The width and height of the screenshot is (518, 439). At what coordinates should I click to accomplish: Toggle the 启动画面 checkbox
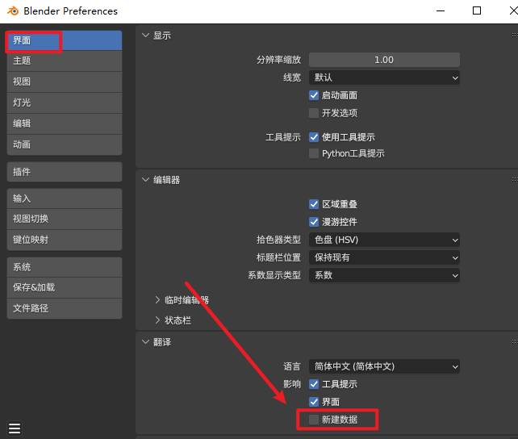coord(314,95)
